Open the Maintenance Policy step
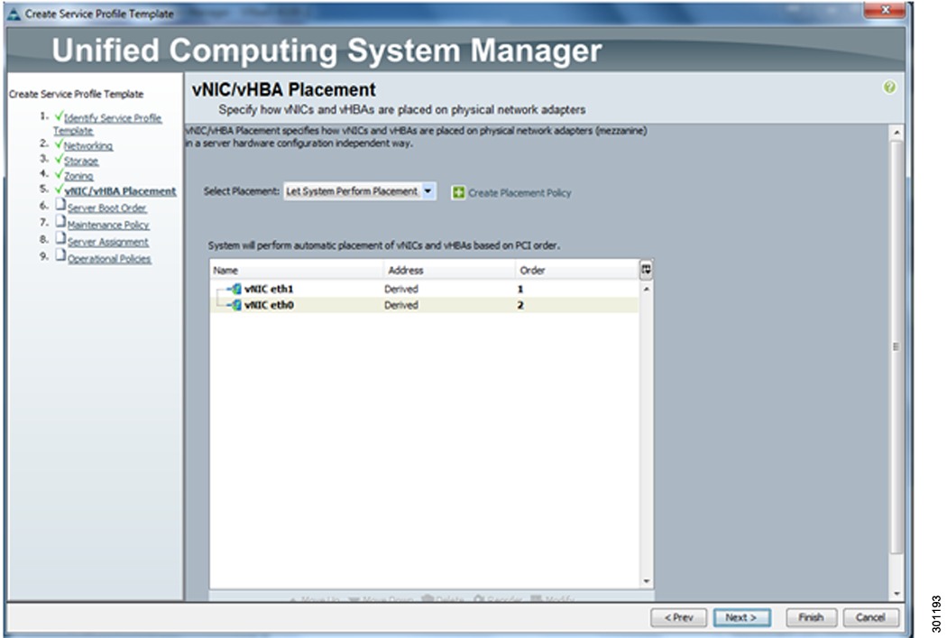947x638 pixels. pos(108,225)
